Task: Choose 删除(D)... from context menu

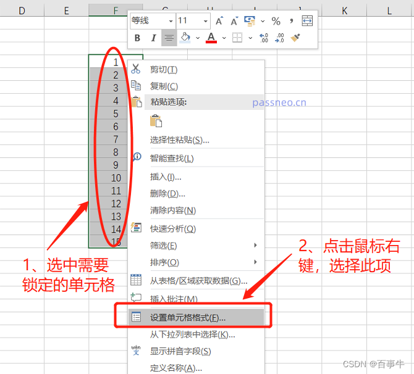Action: tap(196, 194)
